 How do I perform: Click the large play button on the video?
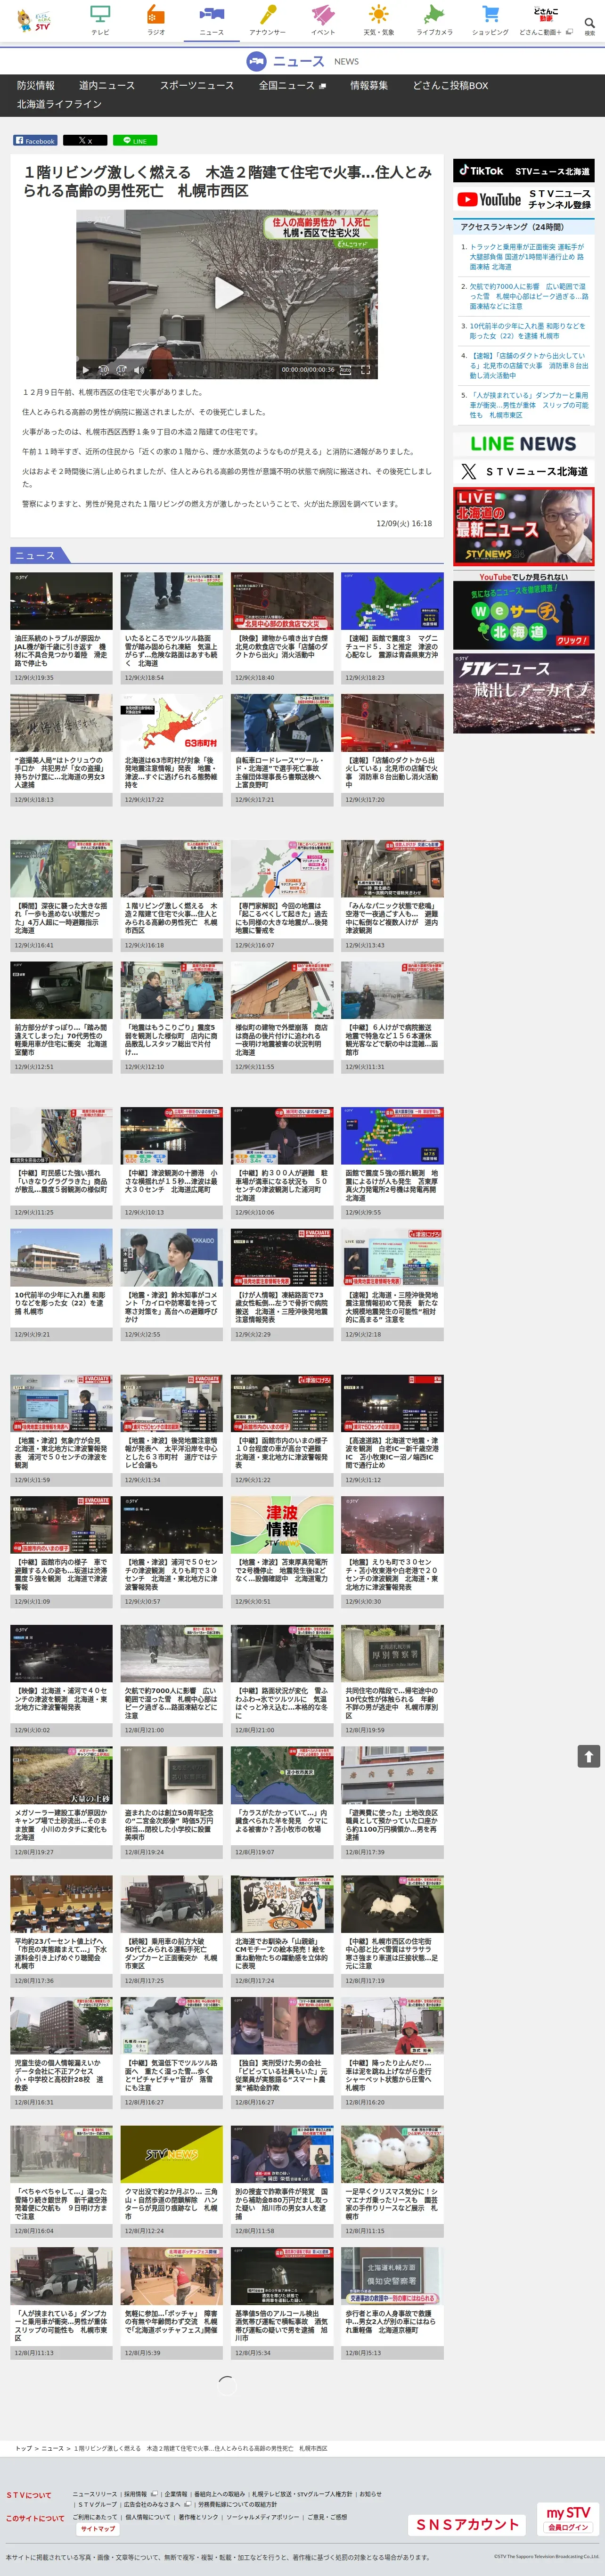click(x=228, y=293)
